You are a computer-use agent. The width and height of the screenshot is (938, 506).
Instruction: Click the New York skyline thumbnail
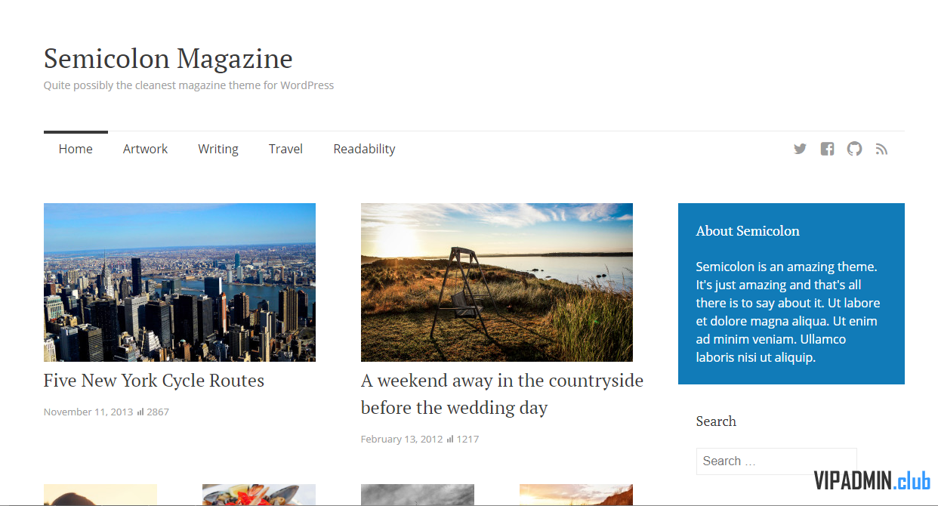(180, 282)
